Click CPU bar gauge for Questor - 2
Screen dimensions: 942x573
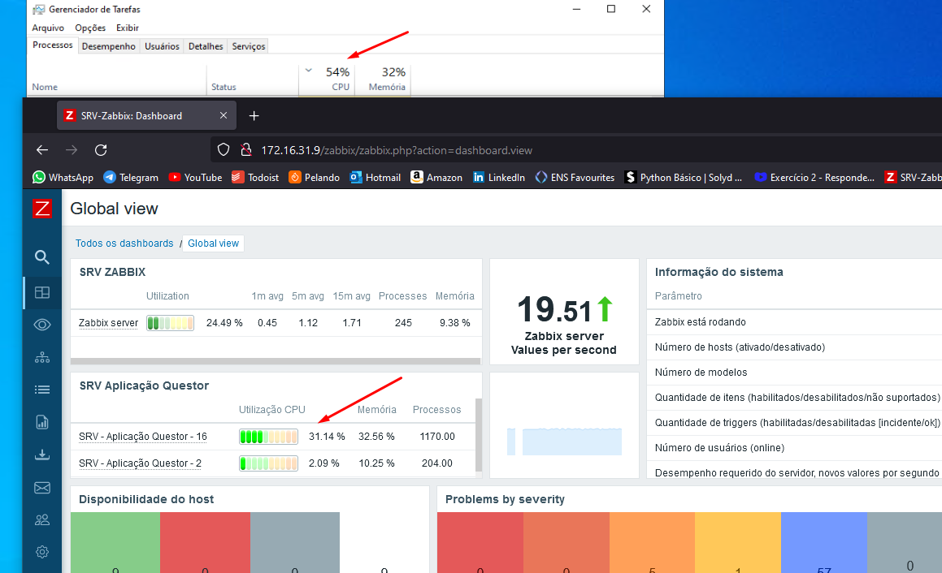pos(268,463)
